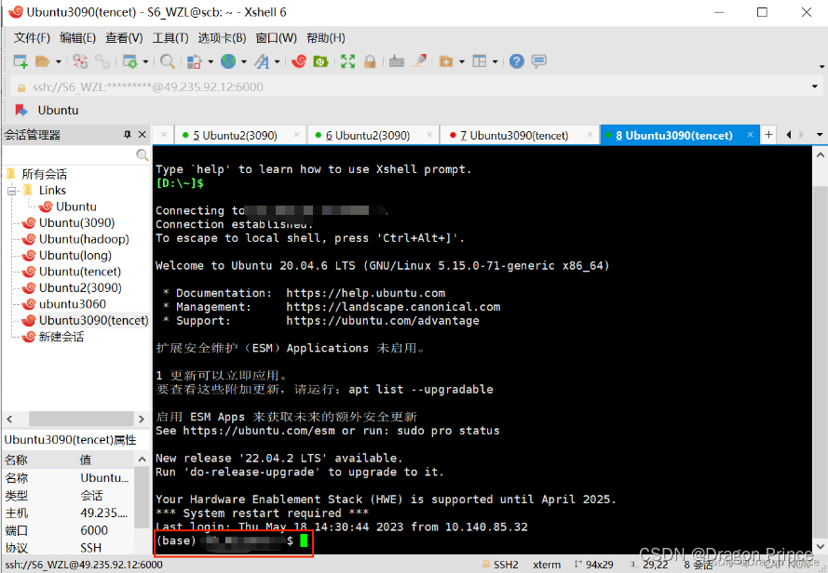The height and width of the screenshot is (573, 828).
Task: Expand the address bar history dropdown
Action: [x=815, y=87]
